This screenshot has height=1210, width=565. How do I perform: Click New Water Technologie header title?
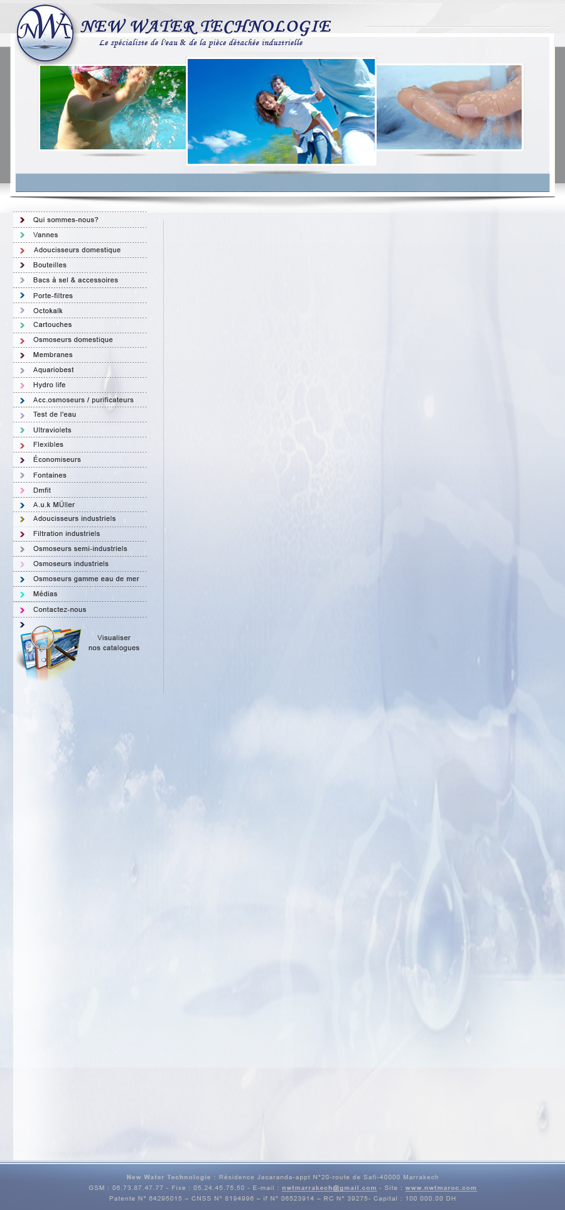point(206,26)
